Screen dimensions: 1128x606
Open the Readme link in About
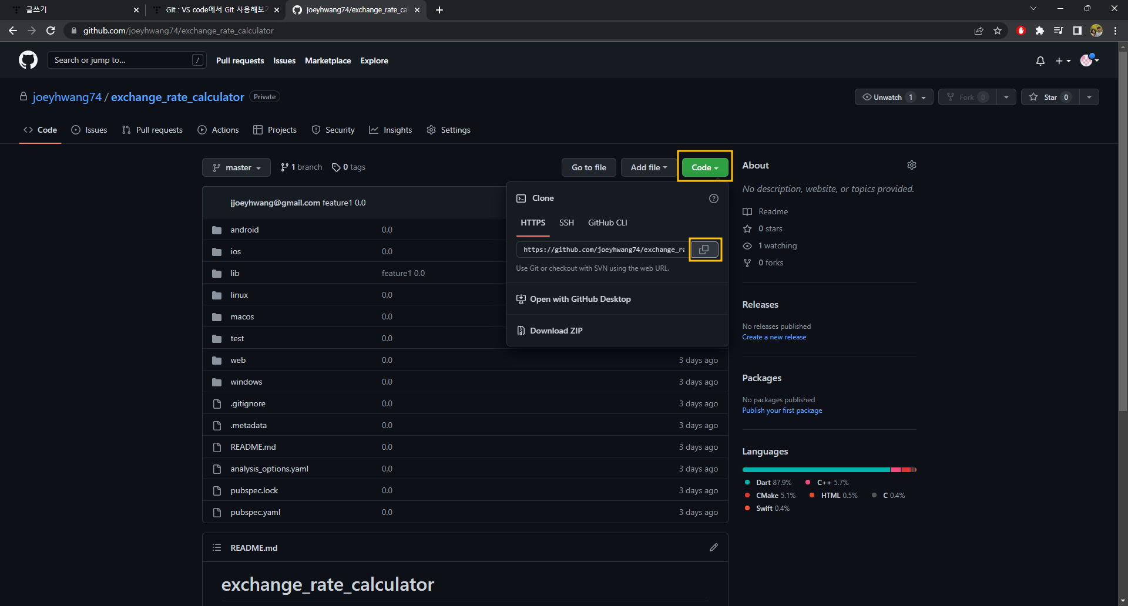pyautogui.click(x=766, y=211)
